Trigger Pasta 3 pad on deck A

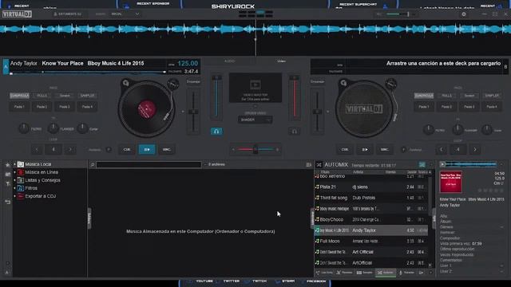64,107
